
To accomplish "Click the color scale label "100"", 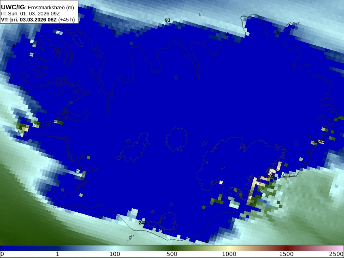I will (x=115, y=254).
